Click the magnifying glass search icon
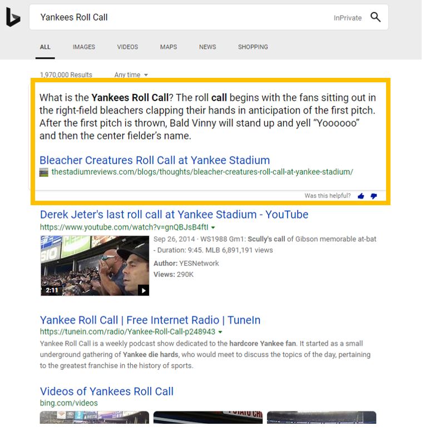The height and width of the screenshot is (431, 425). pyautogui.click(x=375, y=17)
